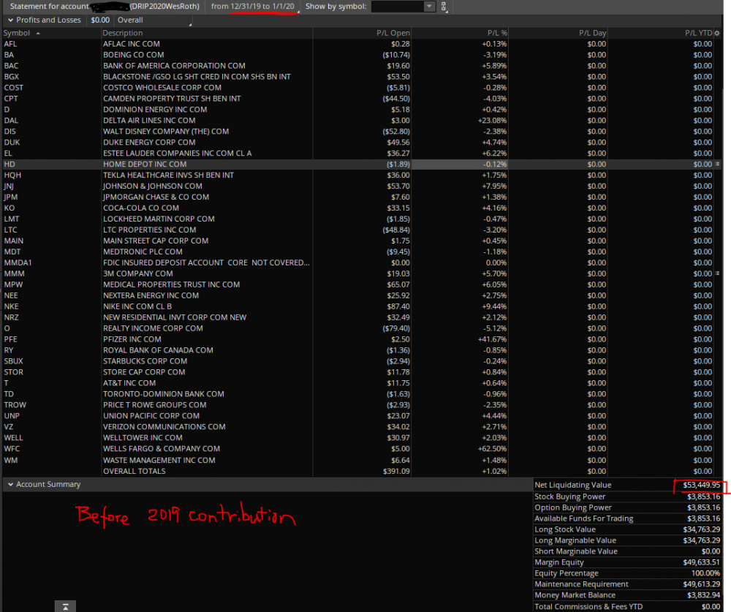Open the Overall P/L grouping dropdown
This screenshot has height=612, width=731.
[x=152, y=20]
